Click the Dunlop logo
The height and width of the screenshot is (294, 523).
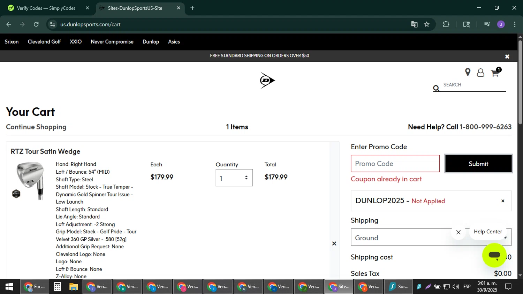coord(267,81)
